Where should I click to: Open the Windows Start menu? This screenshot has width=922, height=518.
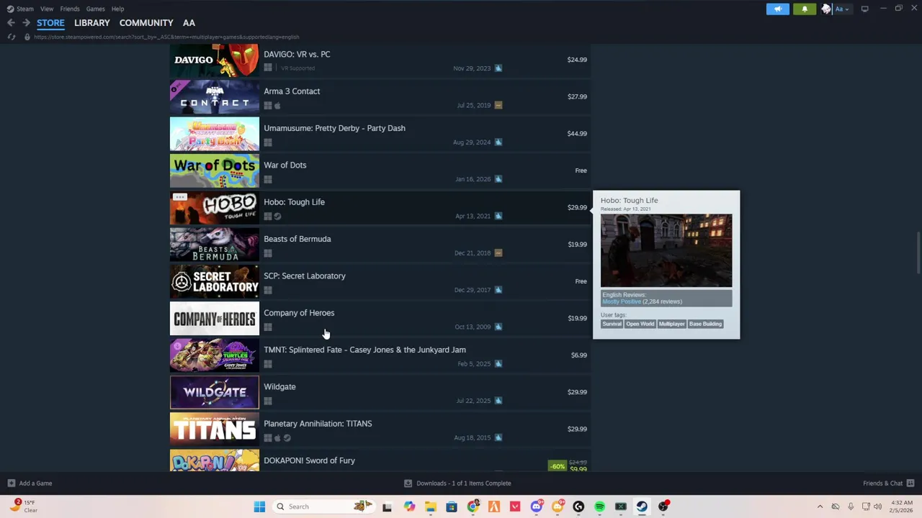(x=259, y=506)
